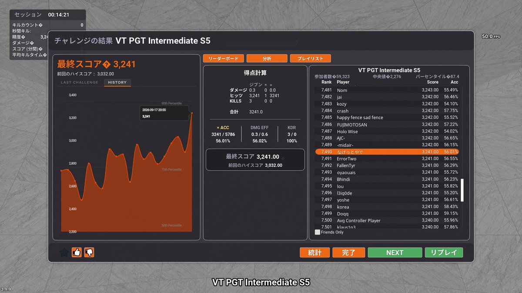
Task: Click the 完了 button
Action: click(x=349, y=253)
